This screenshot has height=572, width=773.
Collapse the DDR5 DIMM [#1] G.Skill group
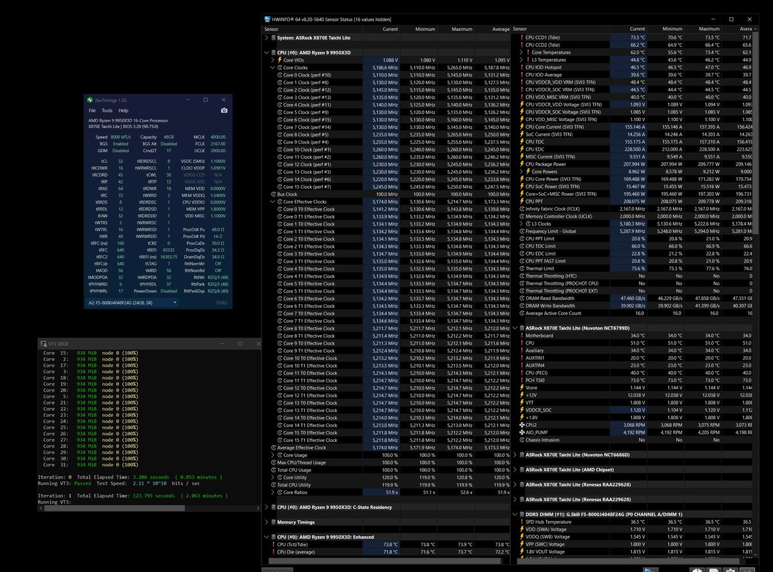pyautogui.click(x=514, y=514)
